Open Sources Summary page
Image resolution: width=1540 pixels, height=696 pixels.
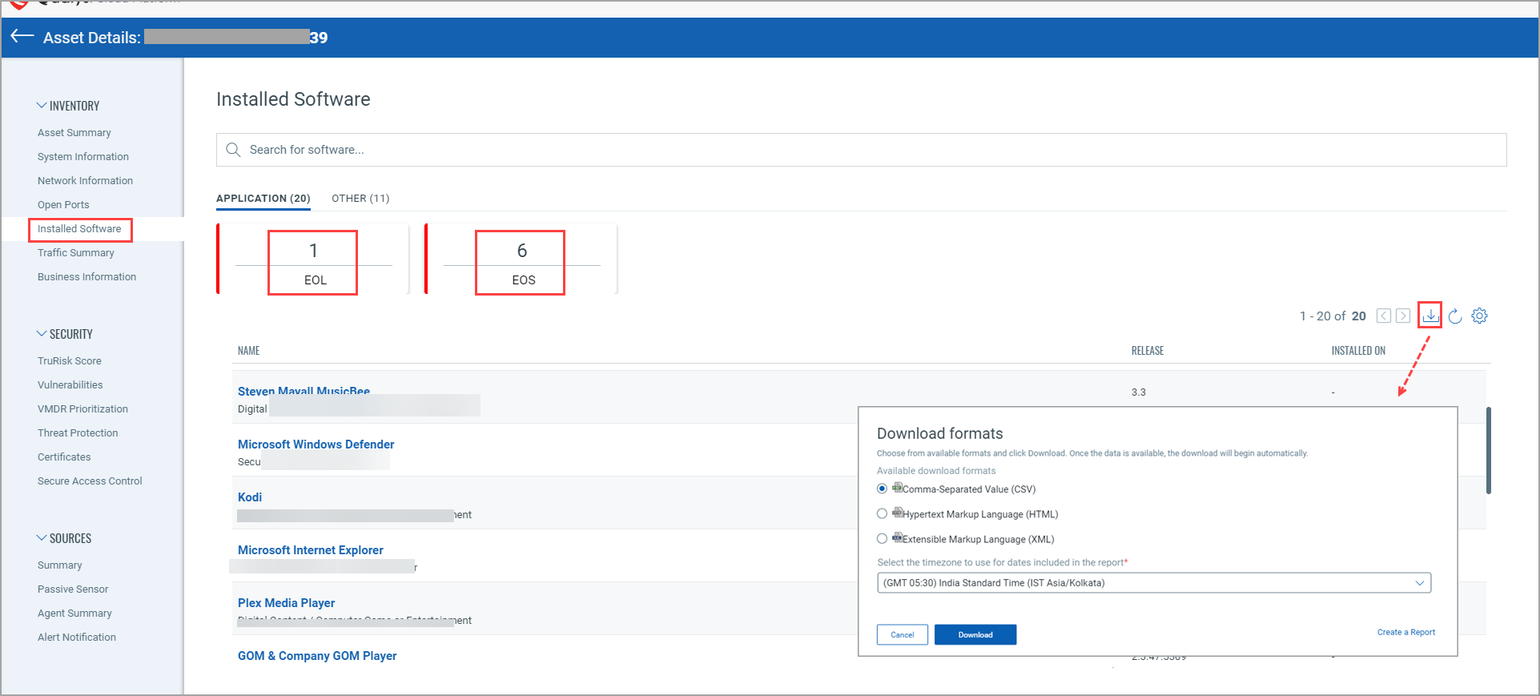(x=60, y=565)
